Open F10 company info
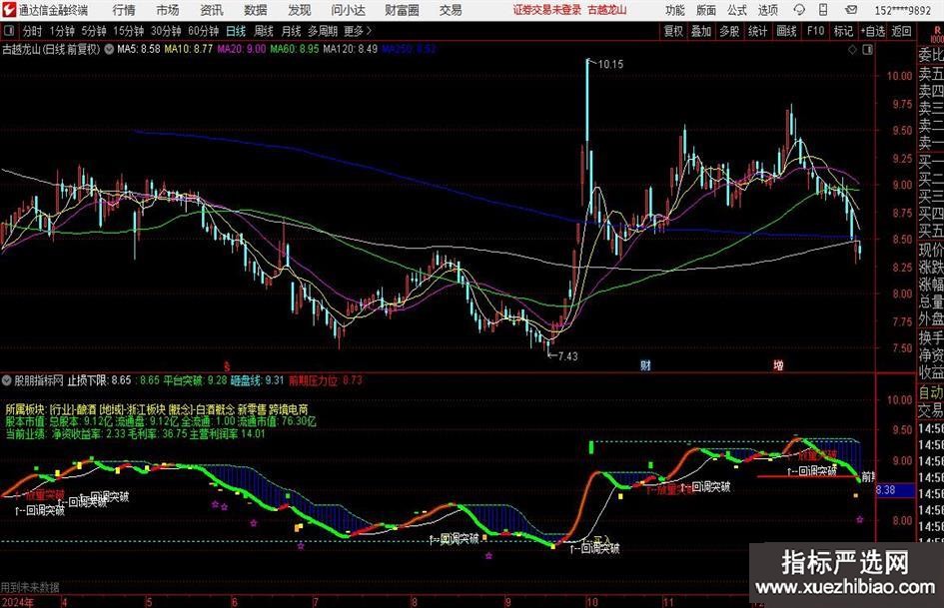Image resolution: width=944 pixels, height=608 pixels. (815, 31)
